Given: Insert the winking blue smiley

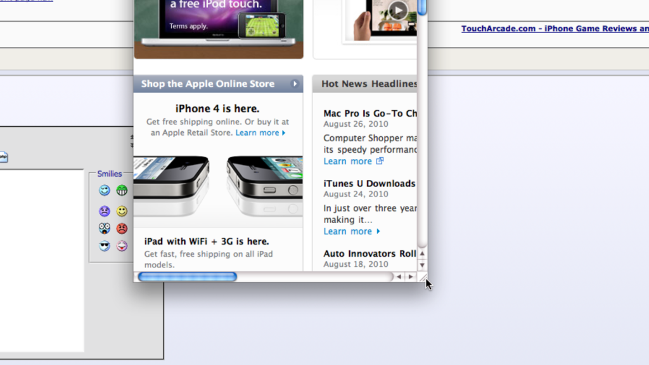Looking at the screenshot, I should tap(105, 190).
